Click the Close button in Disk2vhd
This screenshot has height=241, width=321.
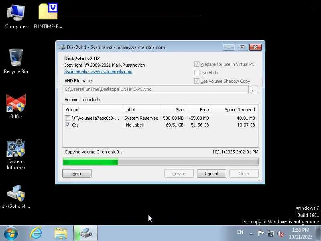pyautogui.click(x=244, y=174)
